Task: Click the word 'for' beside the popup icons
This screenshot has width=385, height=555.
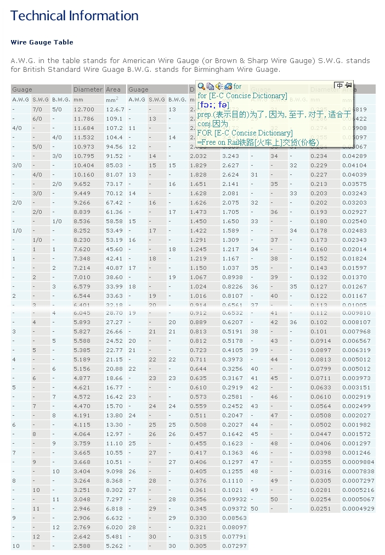Action: click(237, 86)
